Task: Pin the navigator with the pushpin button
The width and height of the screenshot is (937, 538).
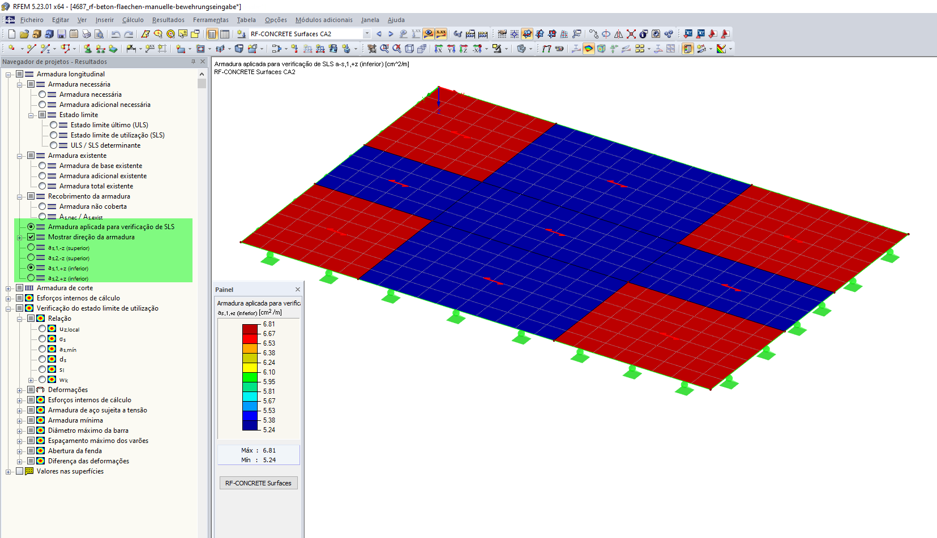Action: pyautogui.click(x=193, y=62)
